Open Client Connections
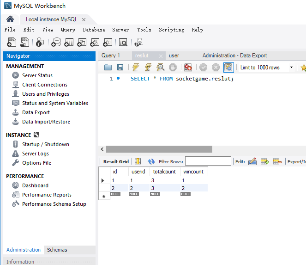The width and height of the screenshot is (306, 265). [x=45, y=85]
